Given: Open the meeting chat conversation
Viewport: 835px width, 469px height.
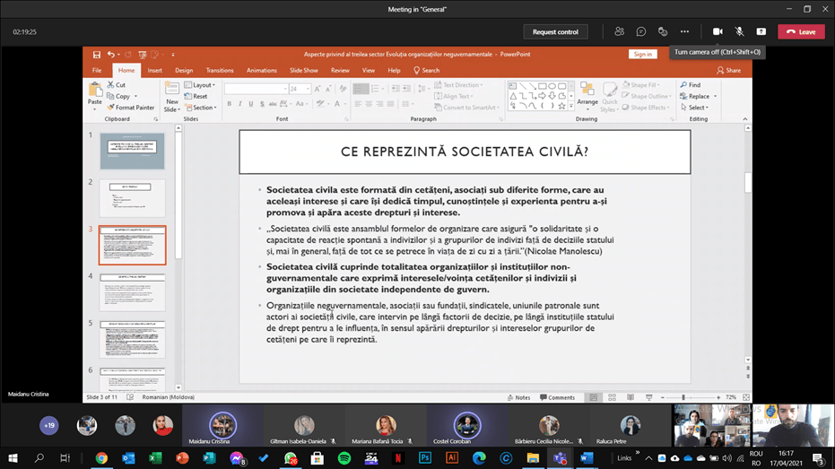Looking at the screenshot, I should click(641, 31).
